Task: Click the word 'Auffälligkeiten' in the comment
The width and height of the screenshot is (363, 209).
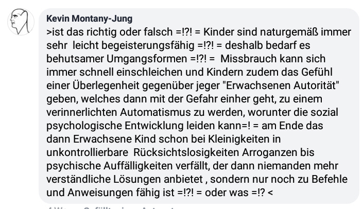Action: (138, 166)
